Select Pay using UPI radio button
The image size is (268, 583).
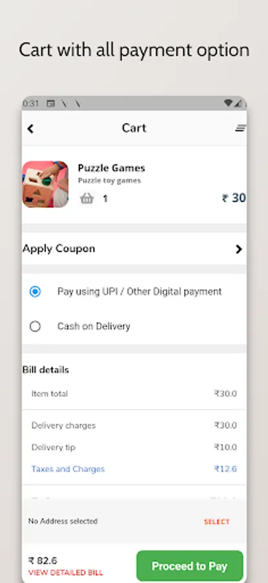click(x=35, y=291)
